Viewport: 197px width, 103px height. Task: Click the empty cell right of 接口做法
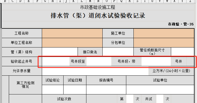118,52
